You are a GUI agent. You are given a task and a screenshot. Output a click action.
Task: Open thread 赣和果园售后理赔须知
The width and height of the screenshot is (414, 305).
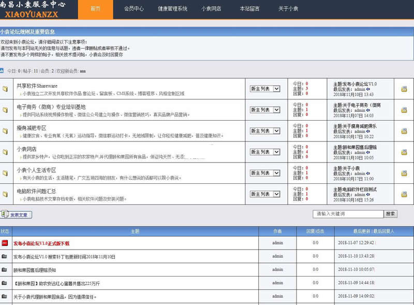(x=35, y=270)
